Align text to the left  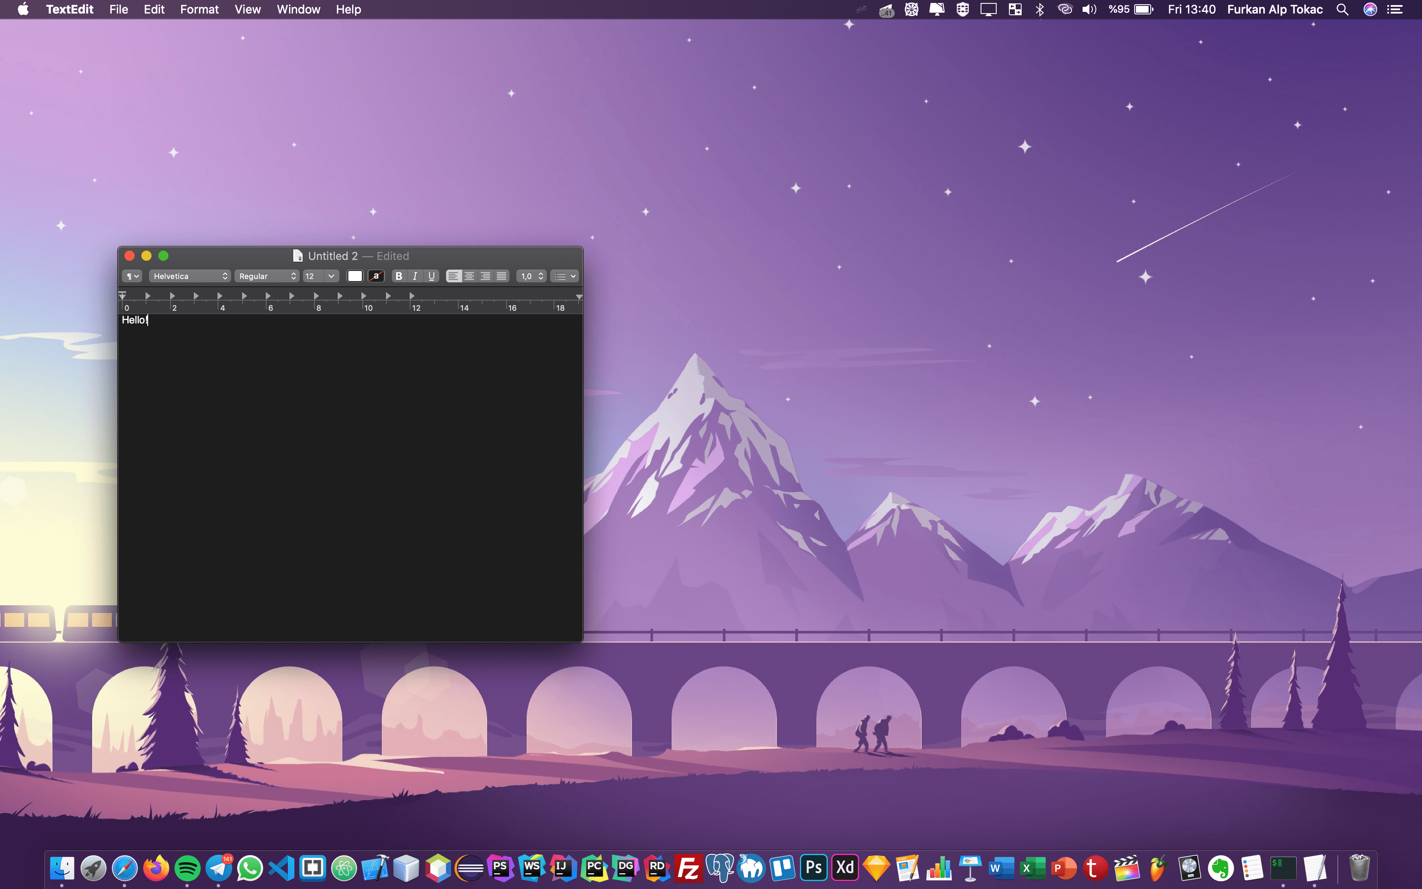coord(453,276)
